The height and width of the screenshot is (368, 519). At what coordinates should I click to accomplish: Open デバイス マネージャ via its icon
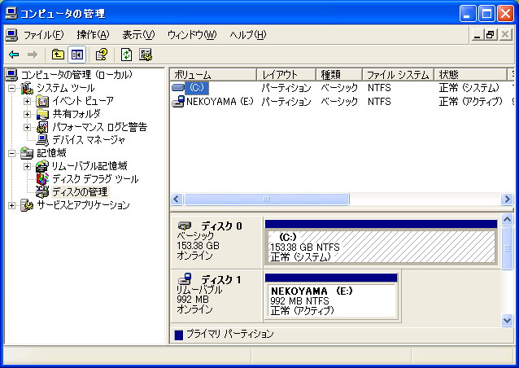[x=42, y=140]
